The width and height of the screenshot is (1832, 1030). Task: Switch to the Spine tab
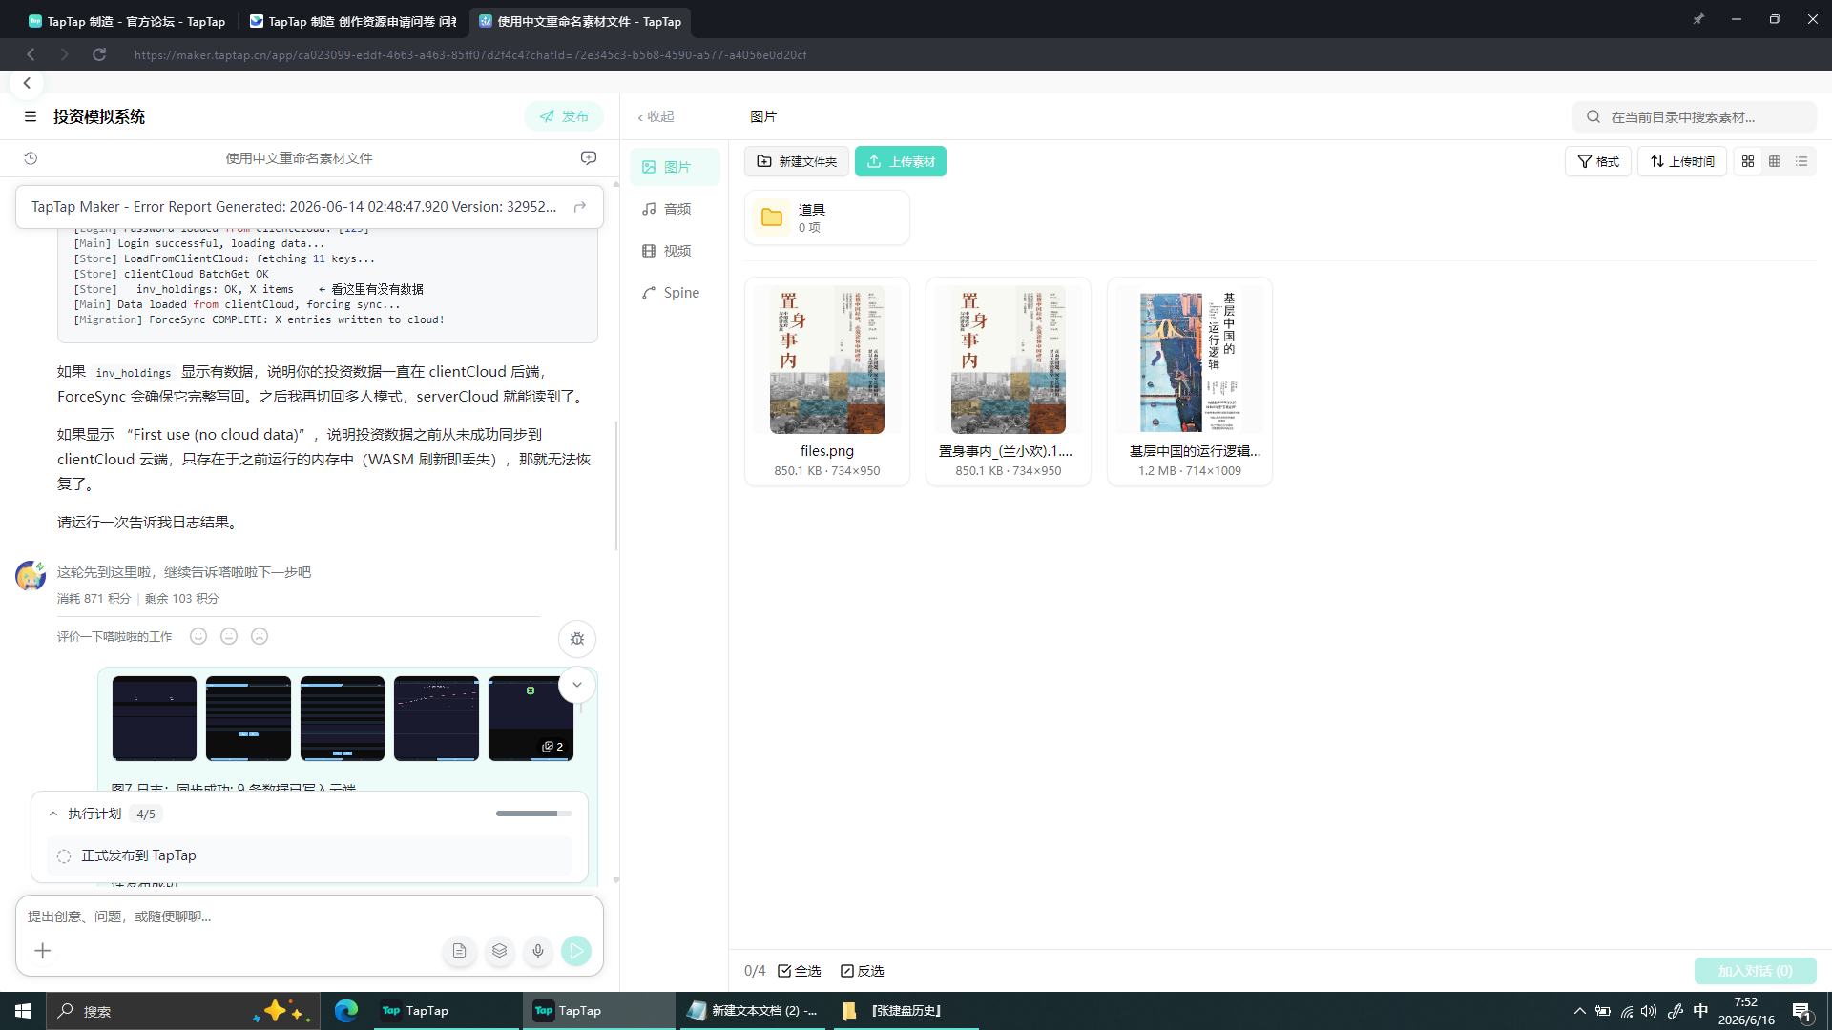675,293
